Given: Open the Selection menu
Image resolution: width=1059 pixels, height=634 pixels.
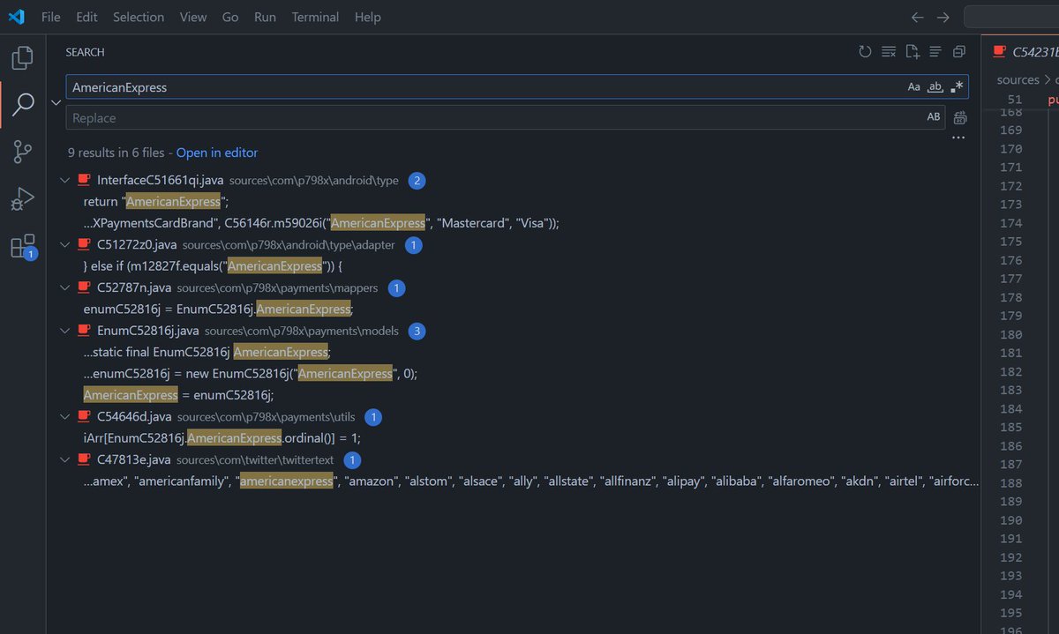Looking at the screenshot, I should pyautogui.click(x=139, y=17).
